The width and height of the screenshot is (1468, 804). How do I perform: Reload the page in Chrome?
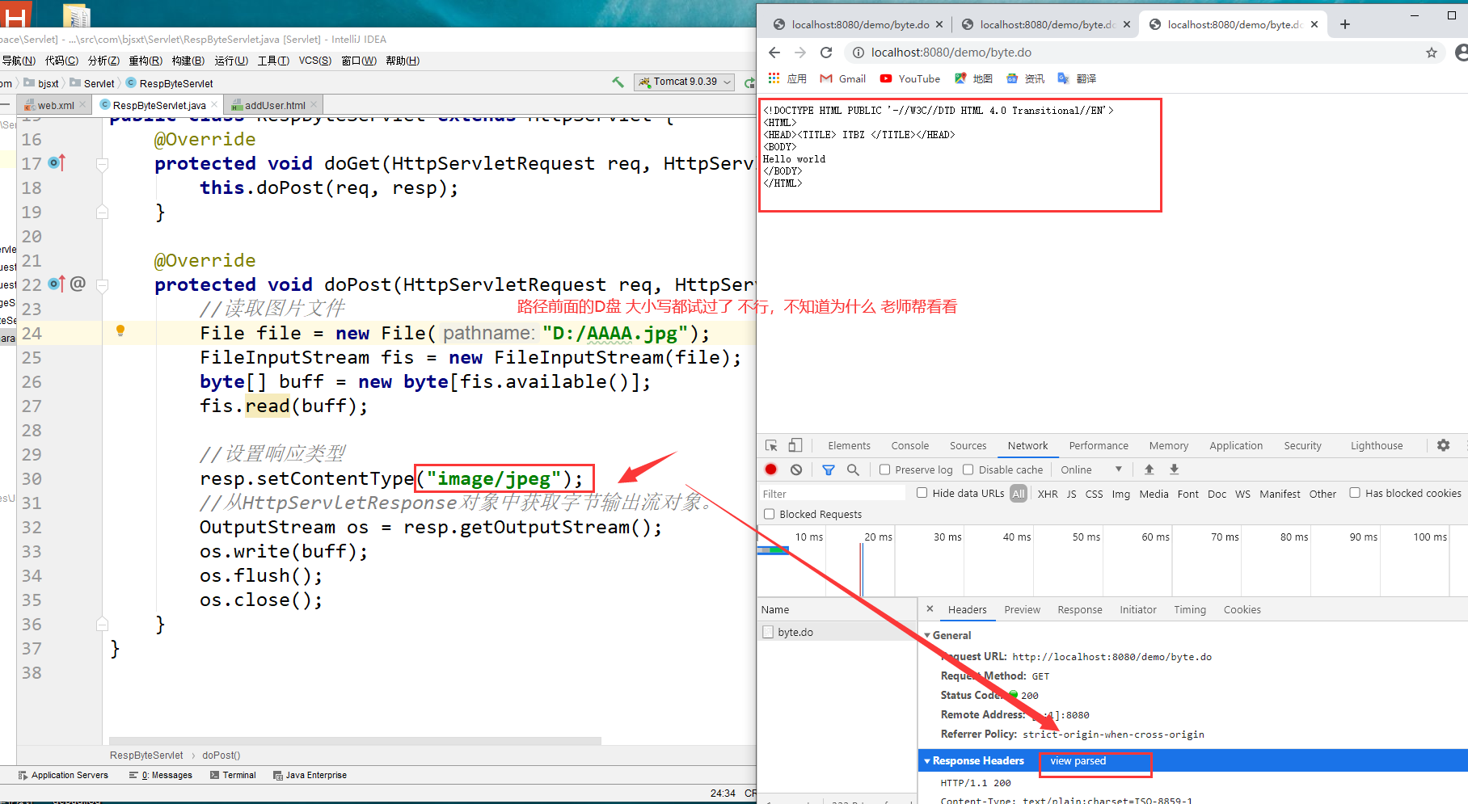pyautogui.click(x=826, y=53)
